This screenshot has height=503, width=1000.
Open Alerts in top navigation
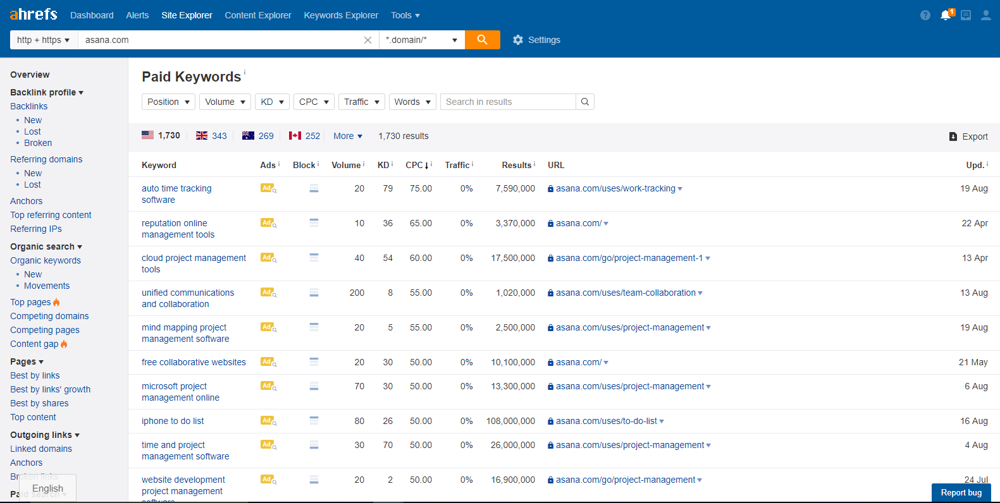pyautogui.click(x=137, y=15)
